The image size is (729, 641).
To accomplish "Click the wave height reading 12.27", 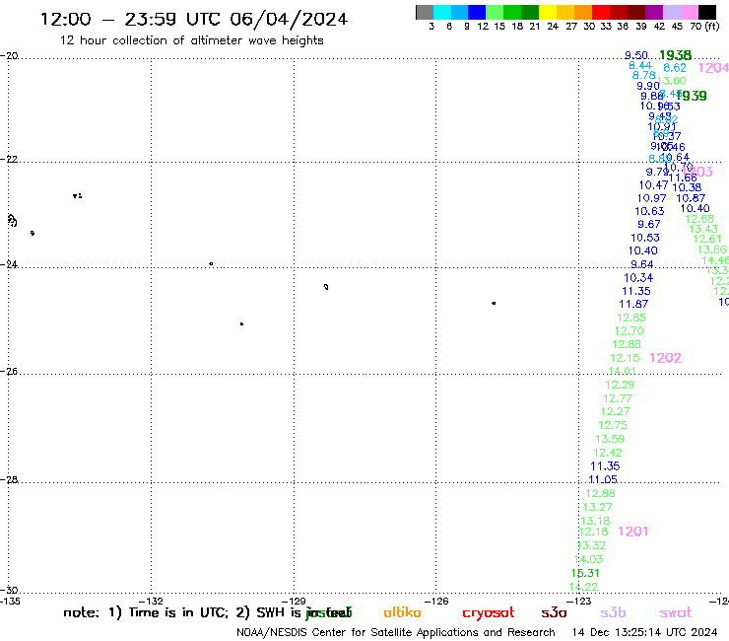I will pos(615,411).
